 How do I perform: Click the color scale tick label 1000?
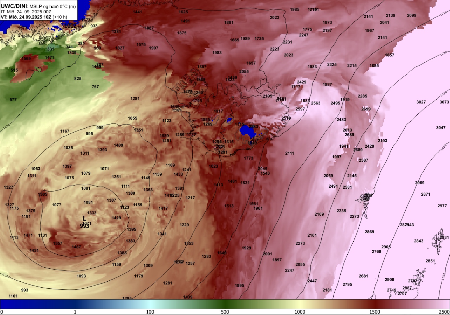[x=300, y=312]
